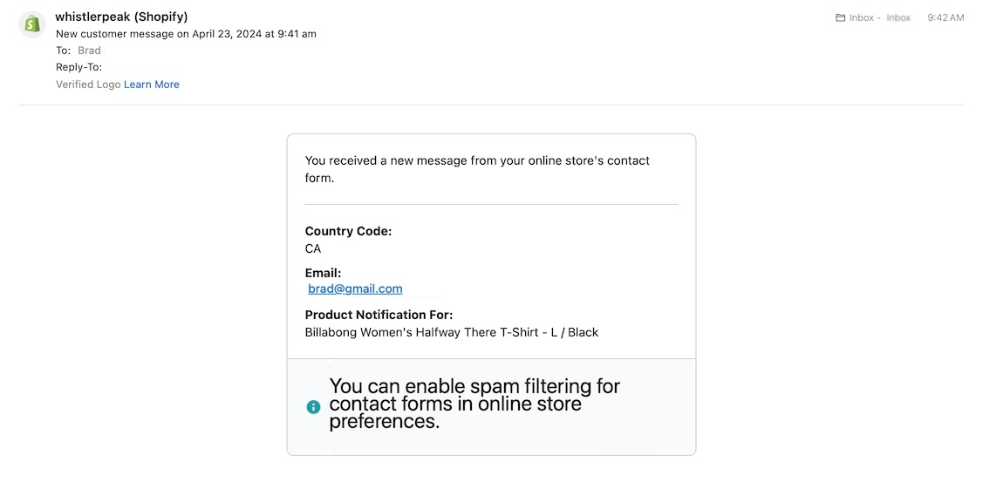Click the Reply-To field label
Viewport: 983px width, 496px height.
click(79, 67)
